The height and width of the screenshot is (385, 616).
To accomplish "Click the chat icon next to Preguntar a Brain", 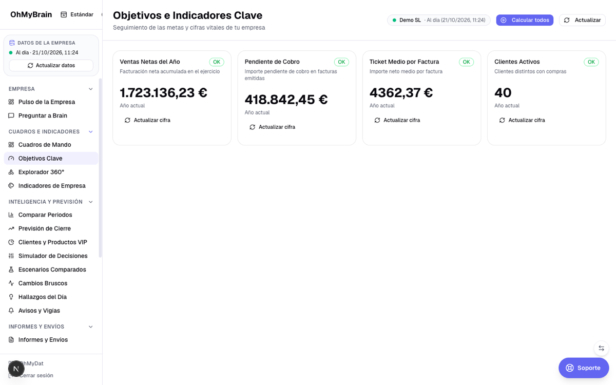I will [11, 115].
